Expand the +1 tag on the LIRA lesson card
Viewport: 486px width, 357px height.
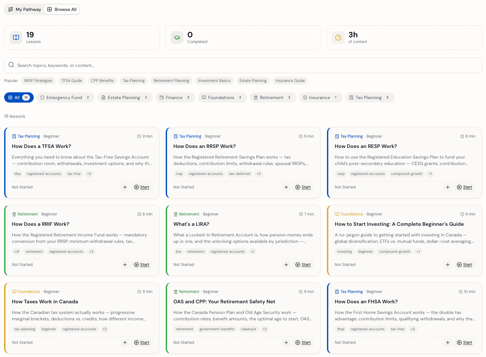click(x=252, y=252)
